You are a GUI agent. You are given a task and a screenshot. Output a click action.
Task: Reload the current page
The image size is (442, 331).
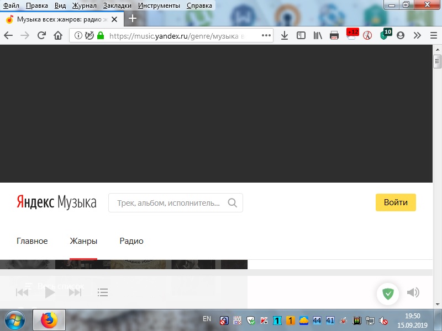pos(41,35)
